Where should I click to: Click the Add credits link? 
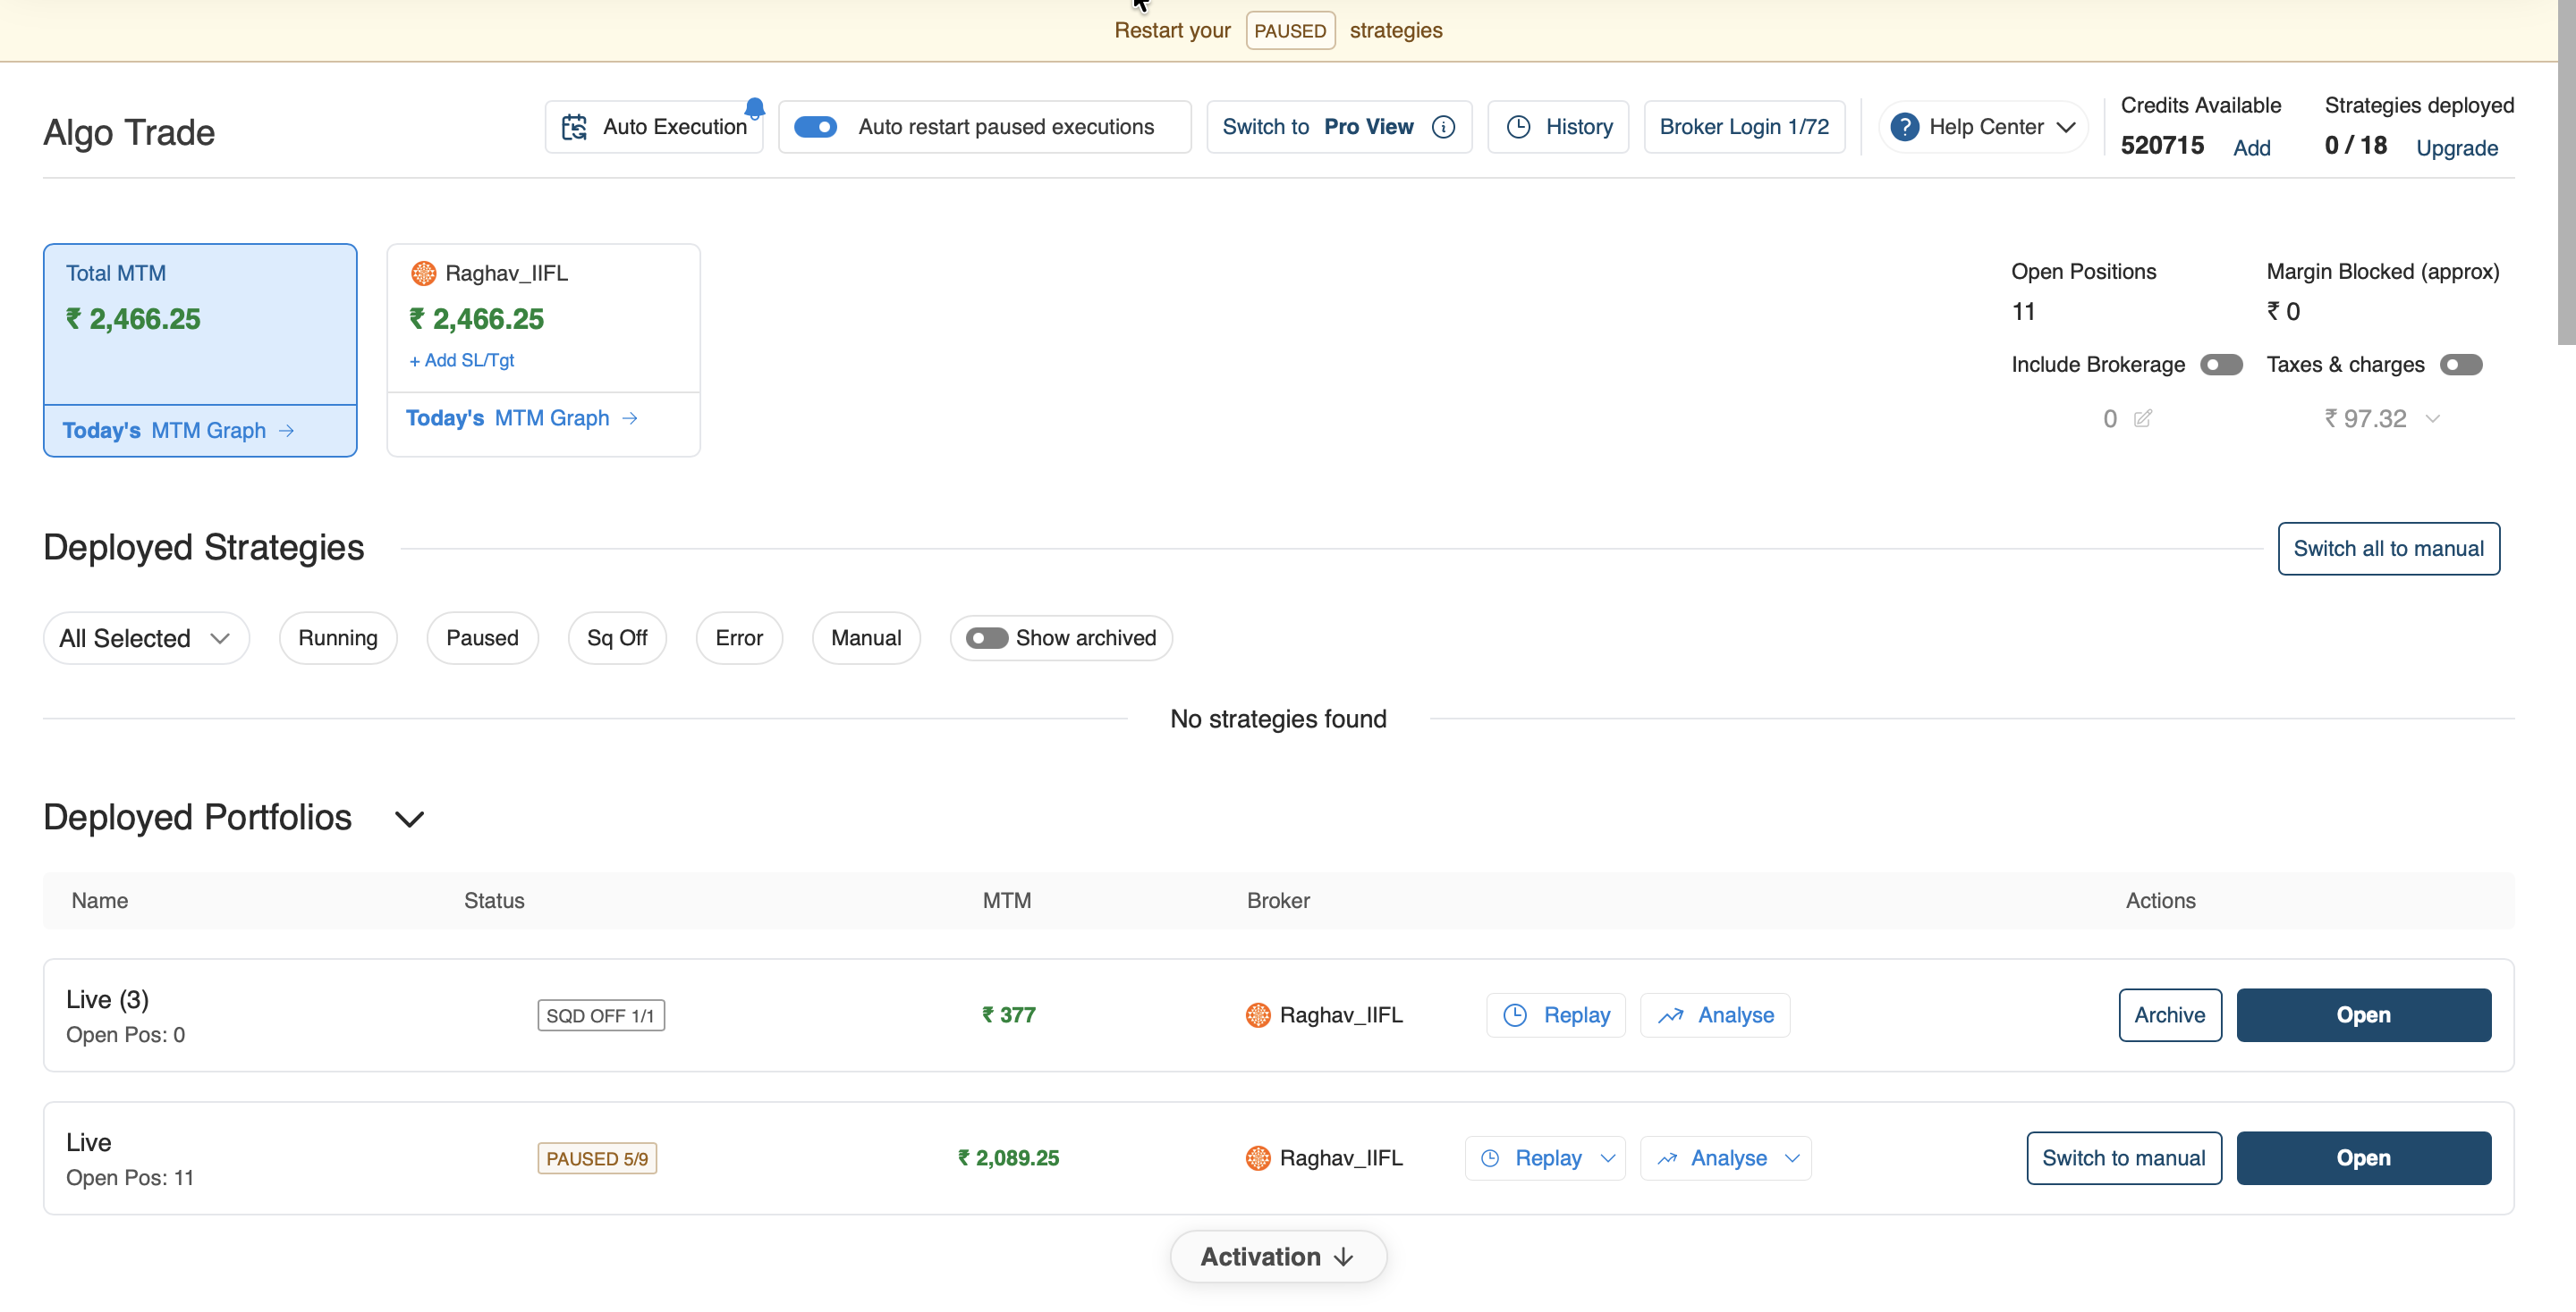2251,147
